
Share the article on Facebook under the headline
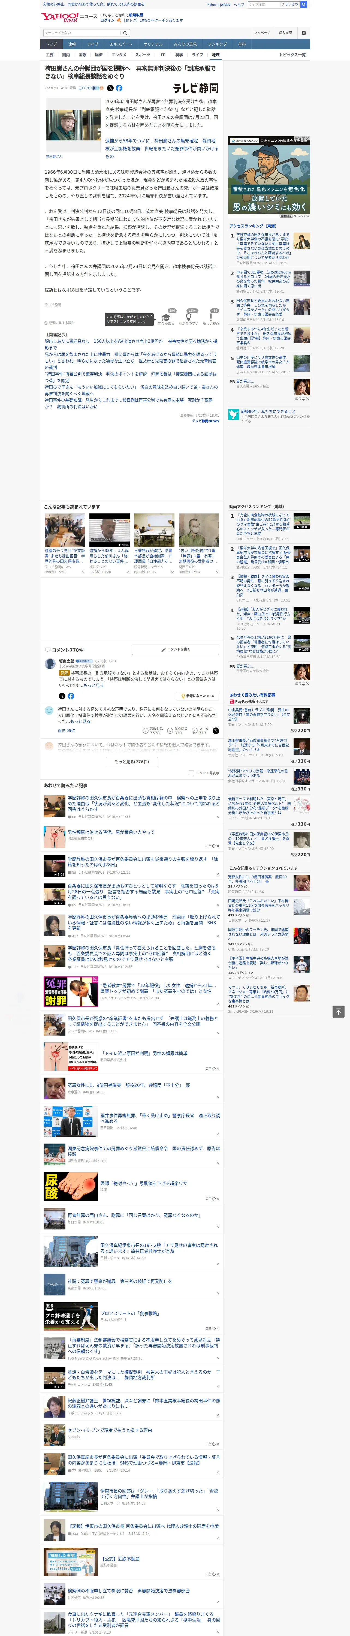[119, 88]
